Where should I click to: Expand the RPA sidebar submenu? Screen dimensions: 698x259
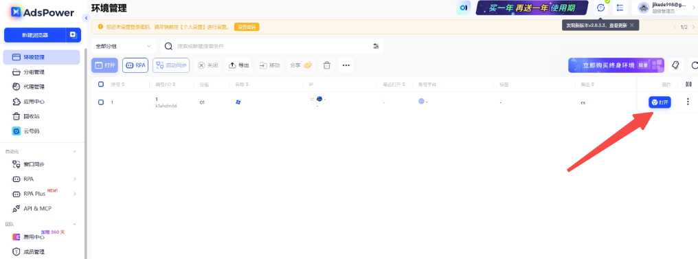pyautogui.click(x=75, y=179)
